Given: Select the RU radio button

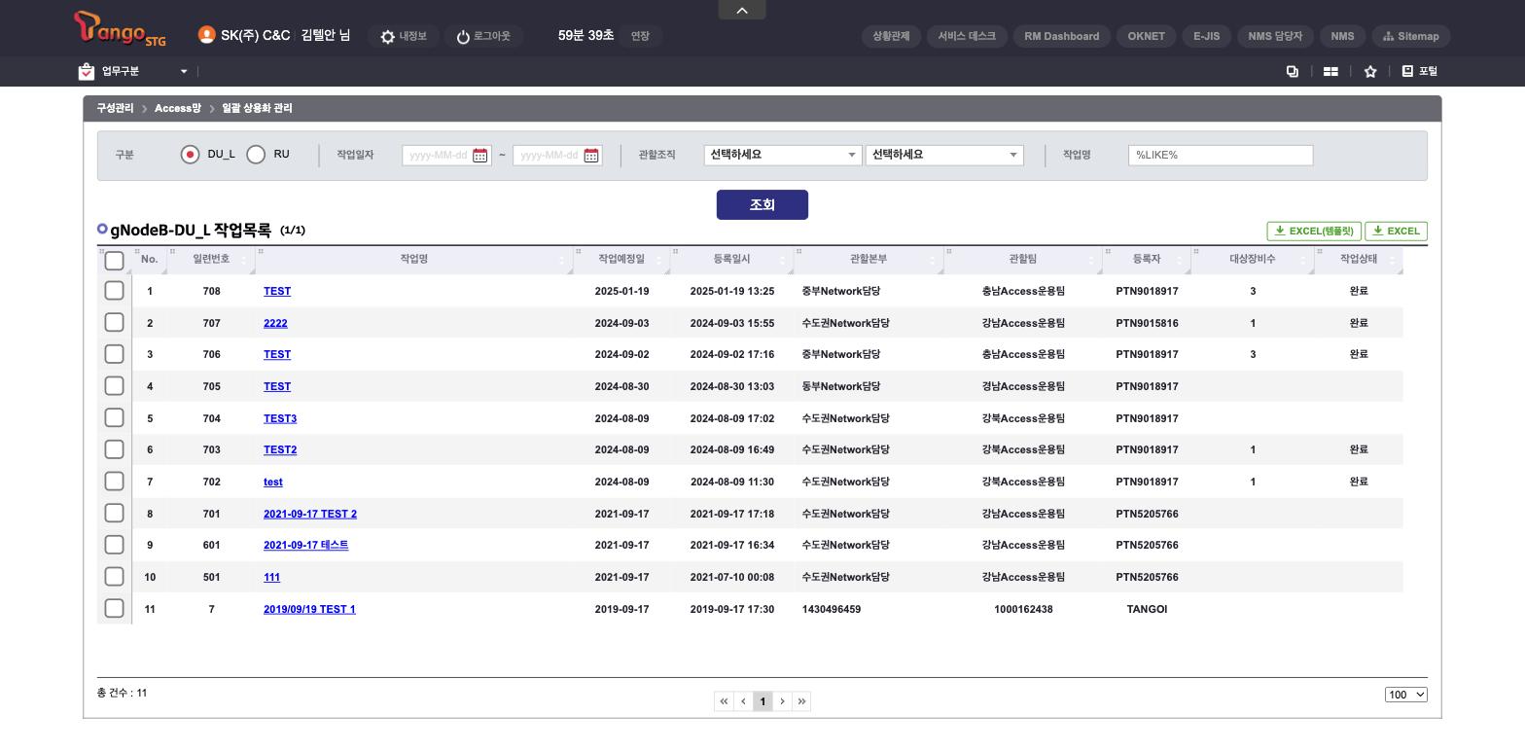Looking at the screenshot, I should click(x=256, y=155).
